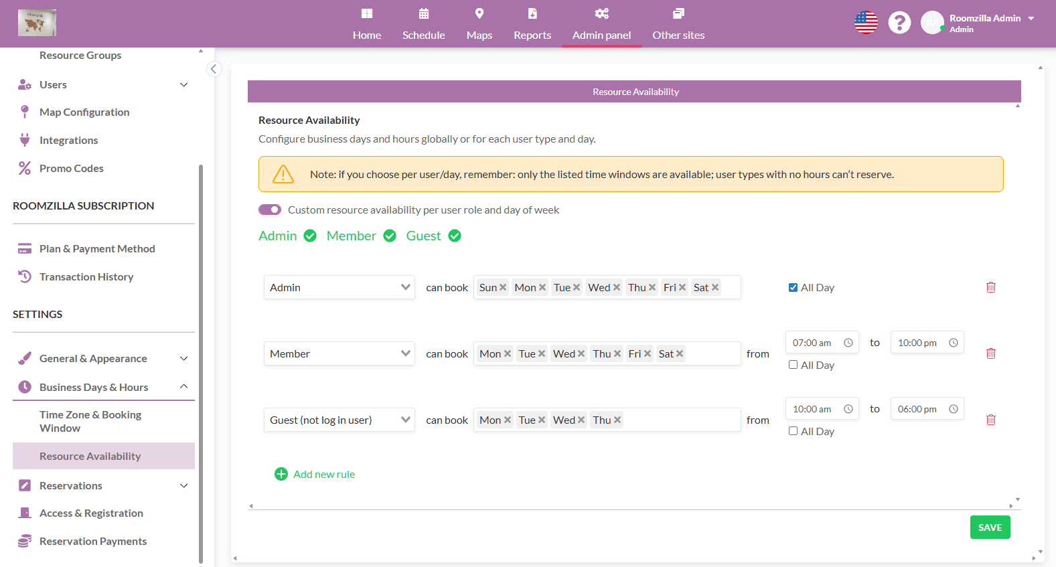Uncheck All Day for Admin rule
Screen dimensions: 1056x567
[x=793, y=287]
